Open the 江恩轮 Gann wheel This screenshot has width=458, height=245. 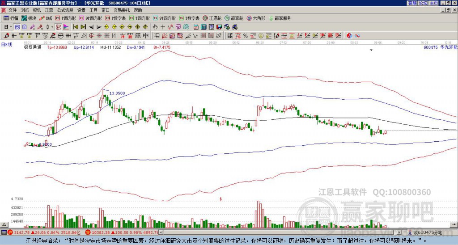(x=212, y=18)
